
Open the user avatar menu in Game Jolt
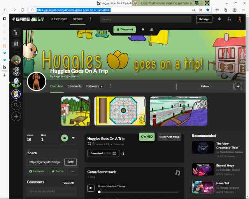click(x=240, y=19)
